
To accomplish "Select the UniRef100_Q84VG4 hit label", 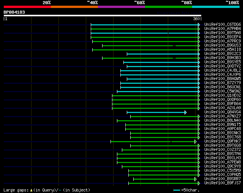I will 222,112.
